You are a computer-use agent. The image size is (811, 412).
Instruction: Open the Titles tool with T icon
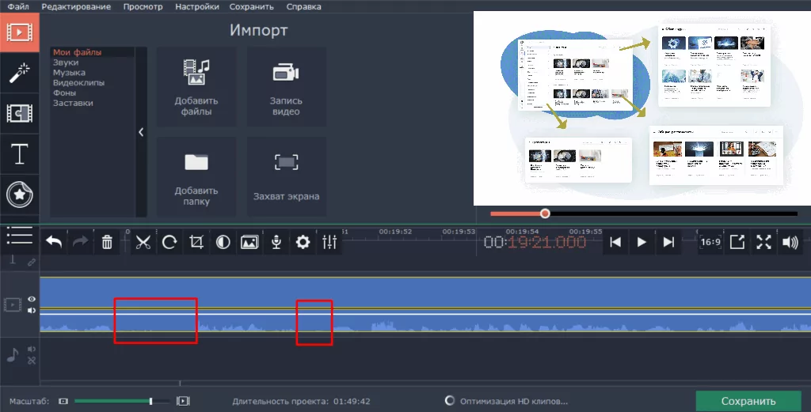(x=19, y=154)
